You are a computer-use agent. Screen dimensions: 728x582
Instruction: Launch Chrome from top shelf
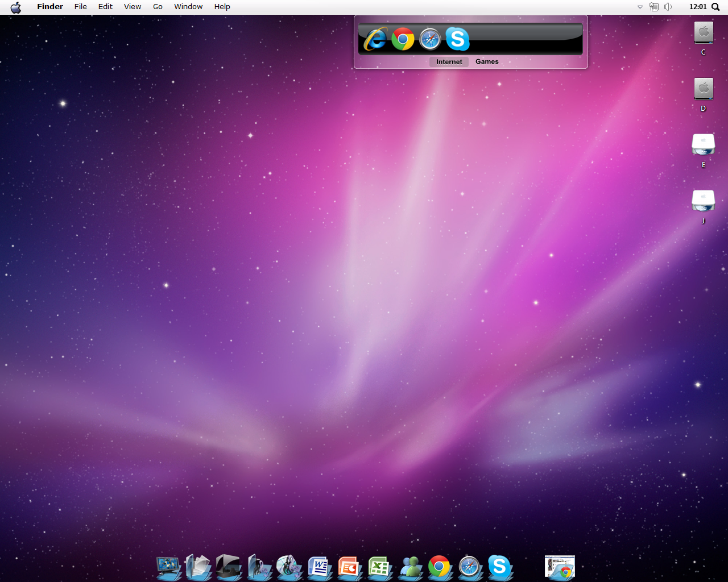(x=403, y=39)
